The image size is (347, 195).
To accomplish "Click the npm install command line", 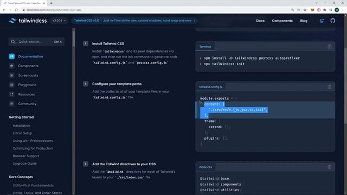I will 252,58.
